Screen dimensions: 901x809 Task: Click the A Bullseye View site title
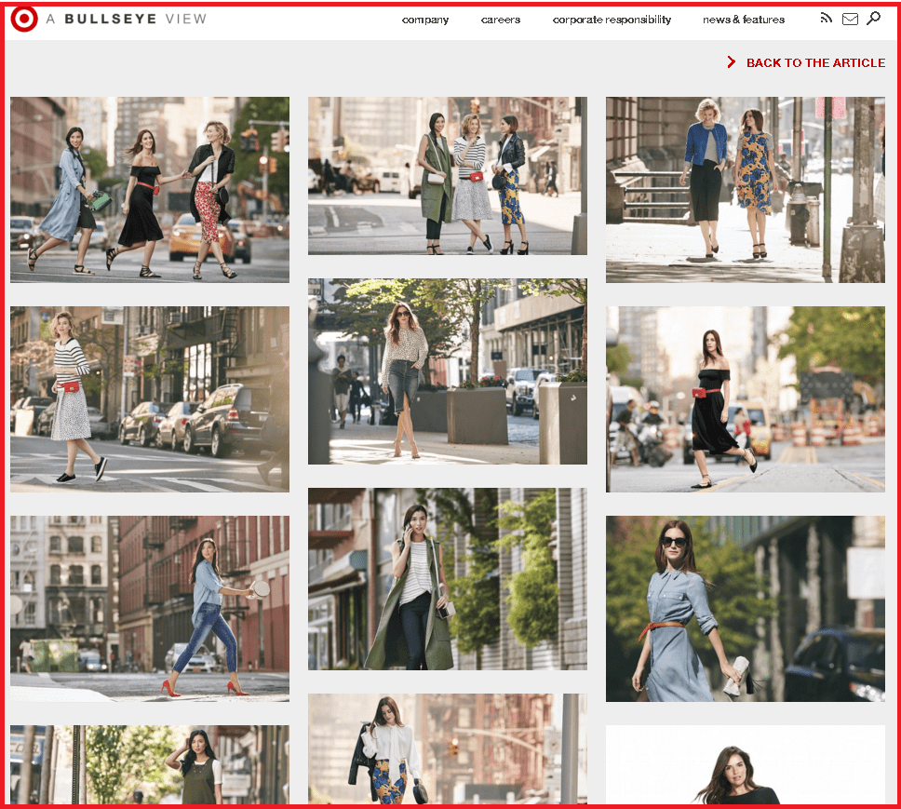click(126, 20)
